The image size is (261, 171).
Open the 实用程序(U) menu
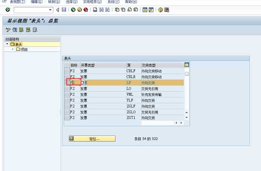pyautogui.click(x=92, y=2)
